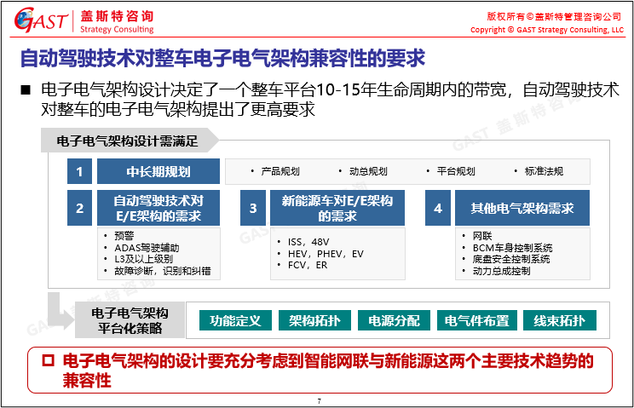Click the number 3 box
Screen dimensions: 634x408
(x=253, y=208)
